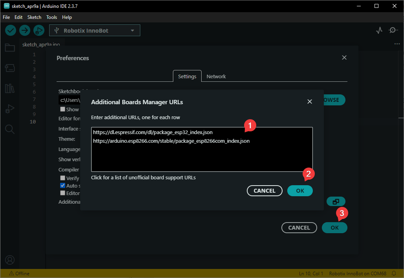Click the Search magnifier sidebar icon
This screenshot has width=404, height=278.
[x=10, y=129]
